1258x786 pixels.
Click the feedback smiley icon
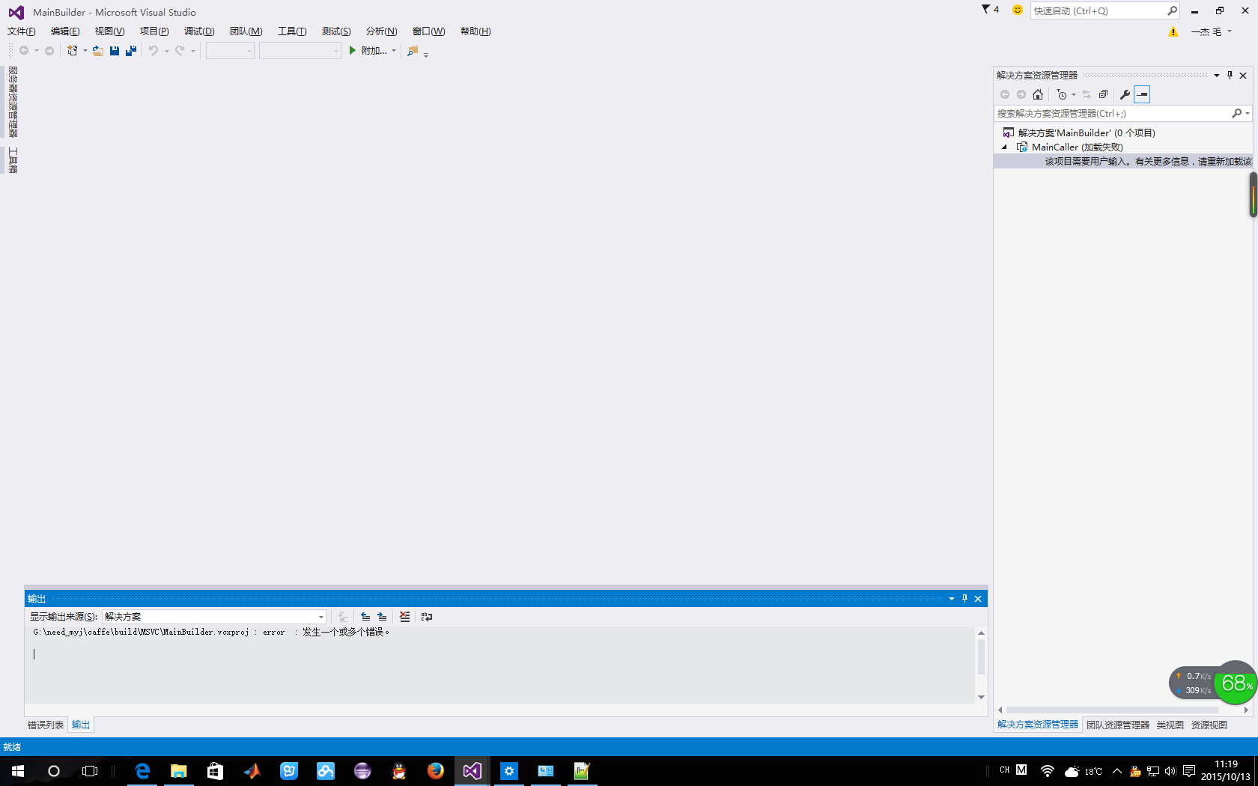tap(1017, 10)
